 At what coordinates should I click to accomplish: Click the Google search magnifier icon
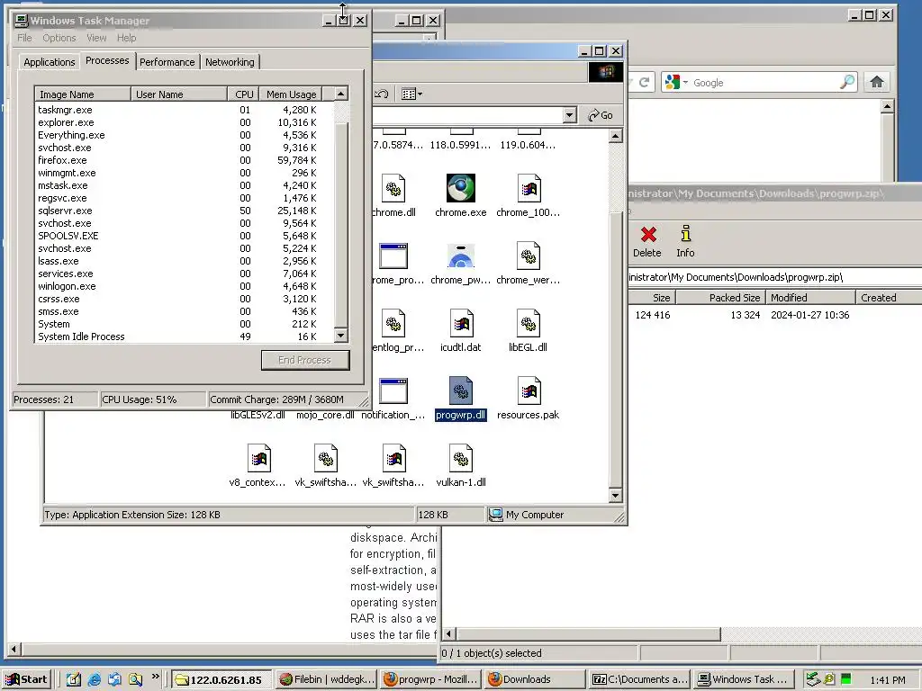tap(846, 82)
